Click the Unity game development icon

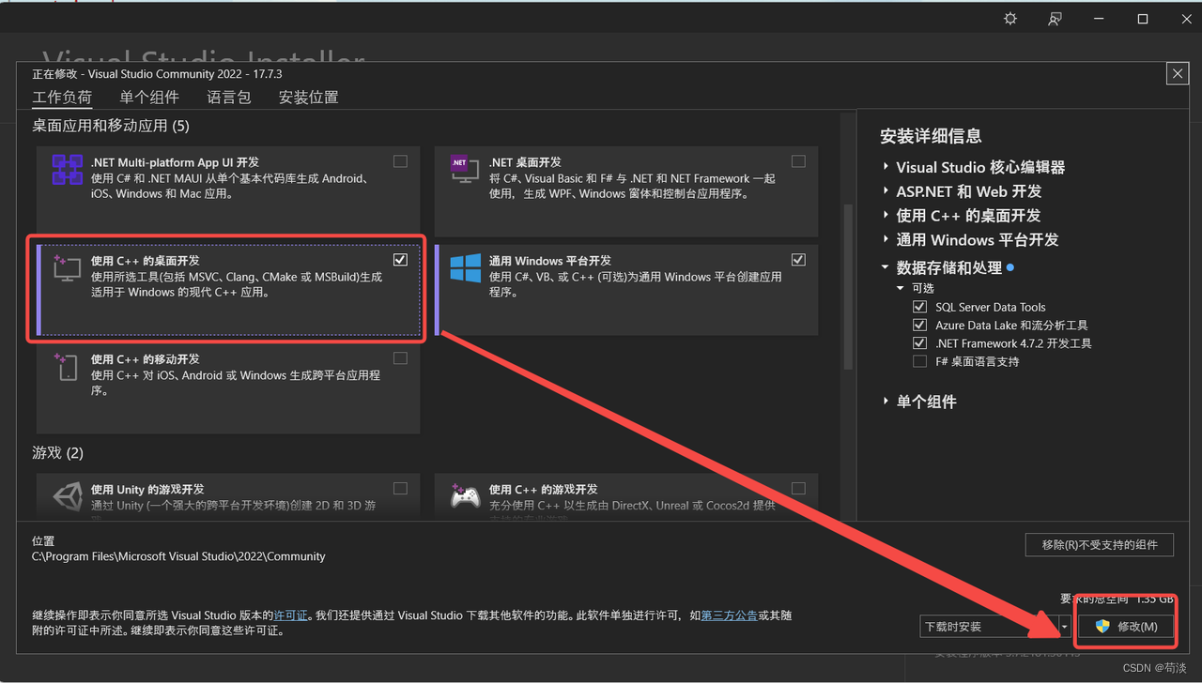pos(67,495)
